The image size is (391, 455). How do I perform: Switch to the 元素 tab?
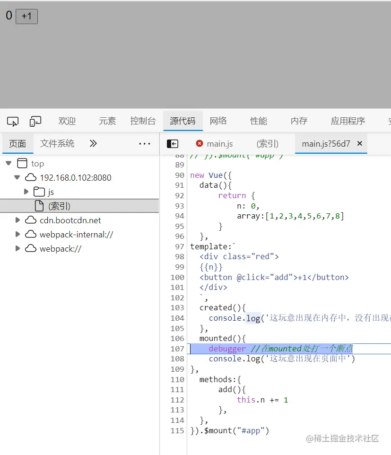[107, 121]
